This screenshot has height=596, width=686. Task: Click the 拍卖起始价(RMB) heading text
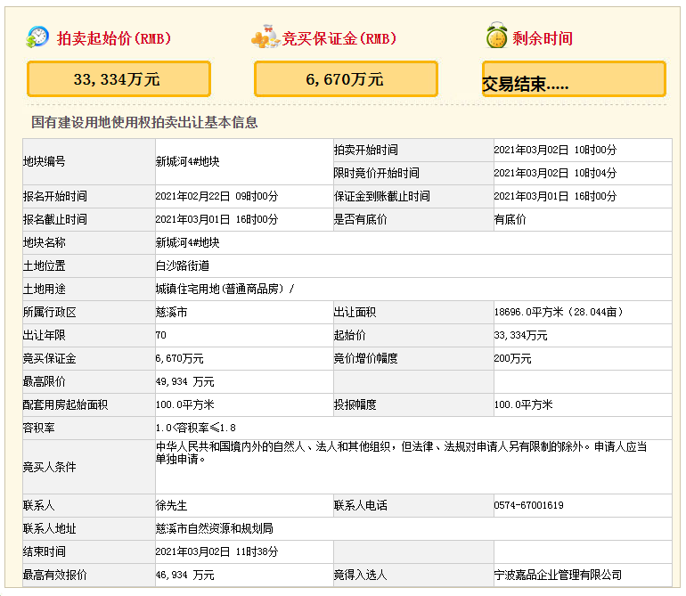pos(113,39)
